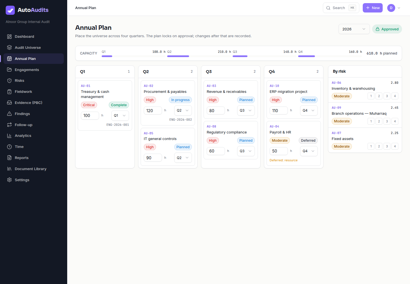Assign AU-06 Inventory to quarter 1
Image resolution: width=410 pixels, height=284 pixels.
(371, 96)
